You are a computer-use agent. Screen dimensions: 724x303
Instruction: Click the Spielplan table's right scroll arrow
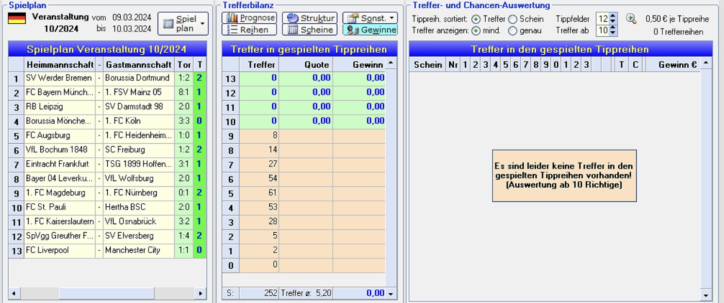(x=200, y=293)
